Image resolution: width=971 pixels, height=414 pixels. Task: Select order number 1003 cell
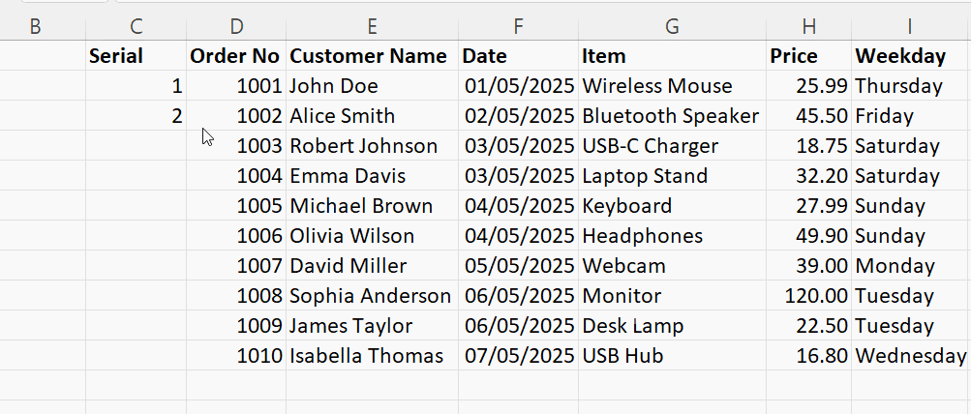coord(235,146)
